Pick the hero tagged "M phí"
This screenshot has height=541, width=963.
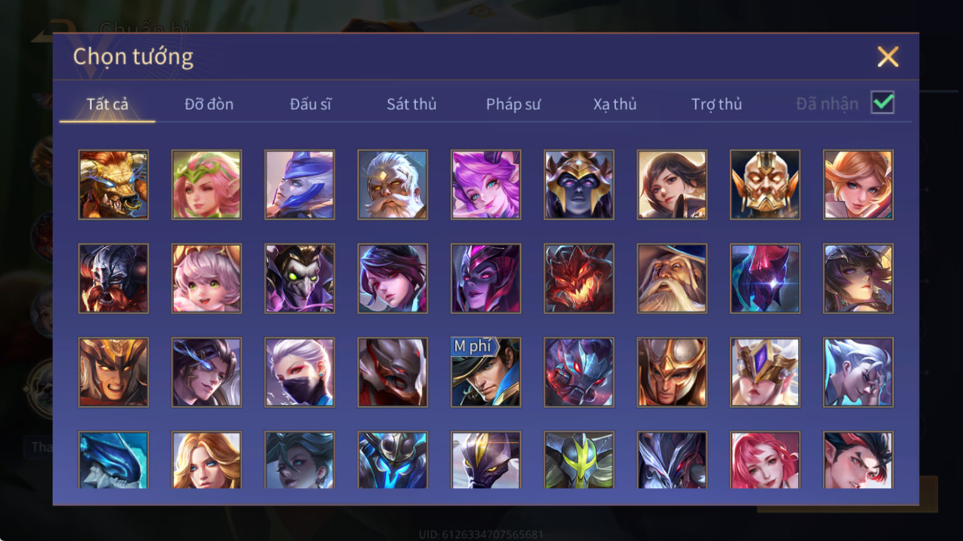[486, 372]
